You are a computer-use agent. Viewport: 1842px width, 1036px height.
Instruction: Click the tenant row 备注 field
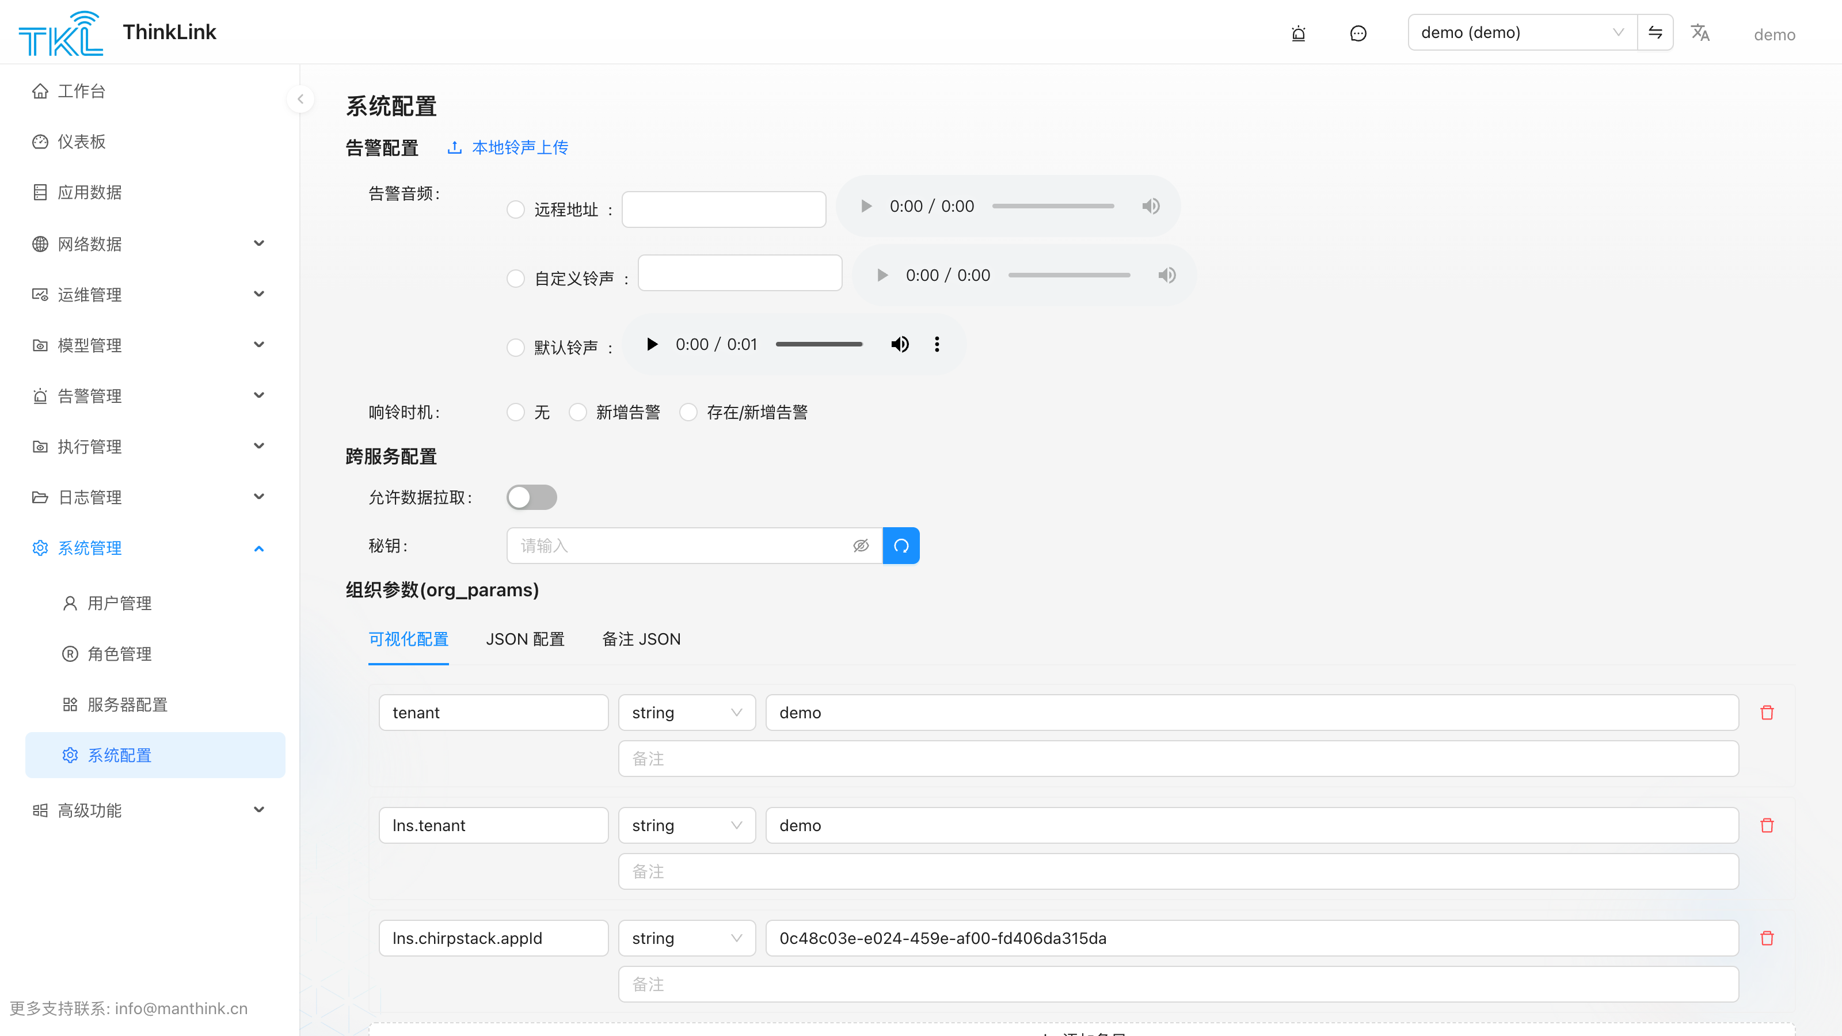pyautogui.click(x=1178, y=759)
